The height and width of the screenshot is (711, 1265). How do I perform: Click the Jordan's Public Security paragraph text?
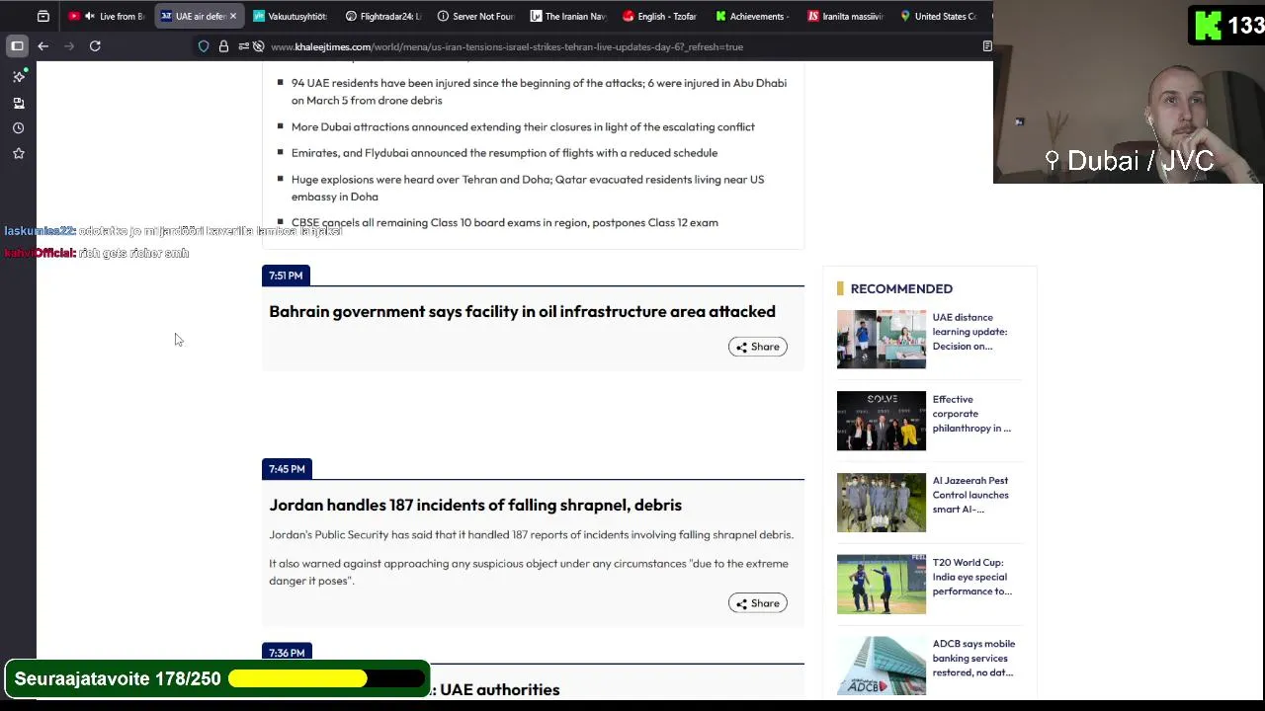tap(531, 535)
